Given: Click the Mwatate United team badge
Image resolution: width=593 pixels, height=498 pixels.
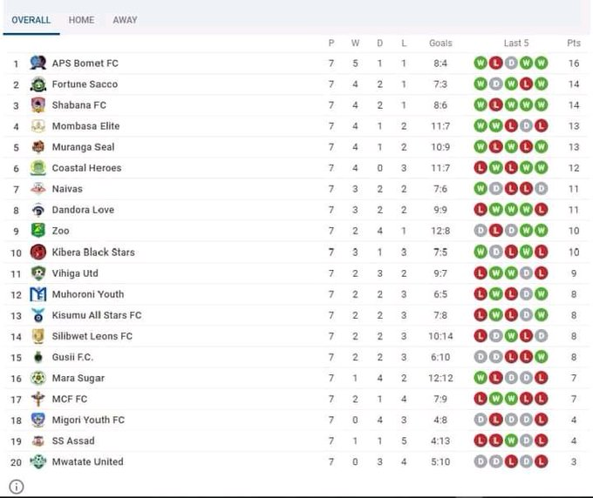Looking at the screenshot, I should 38,461.
